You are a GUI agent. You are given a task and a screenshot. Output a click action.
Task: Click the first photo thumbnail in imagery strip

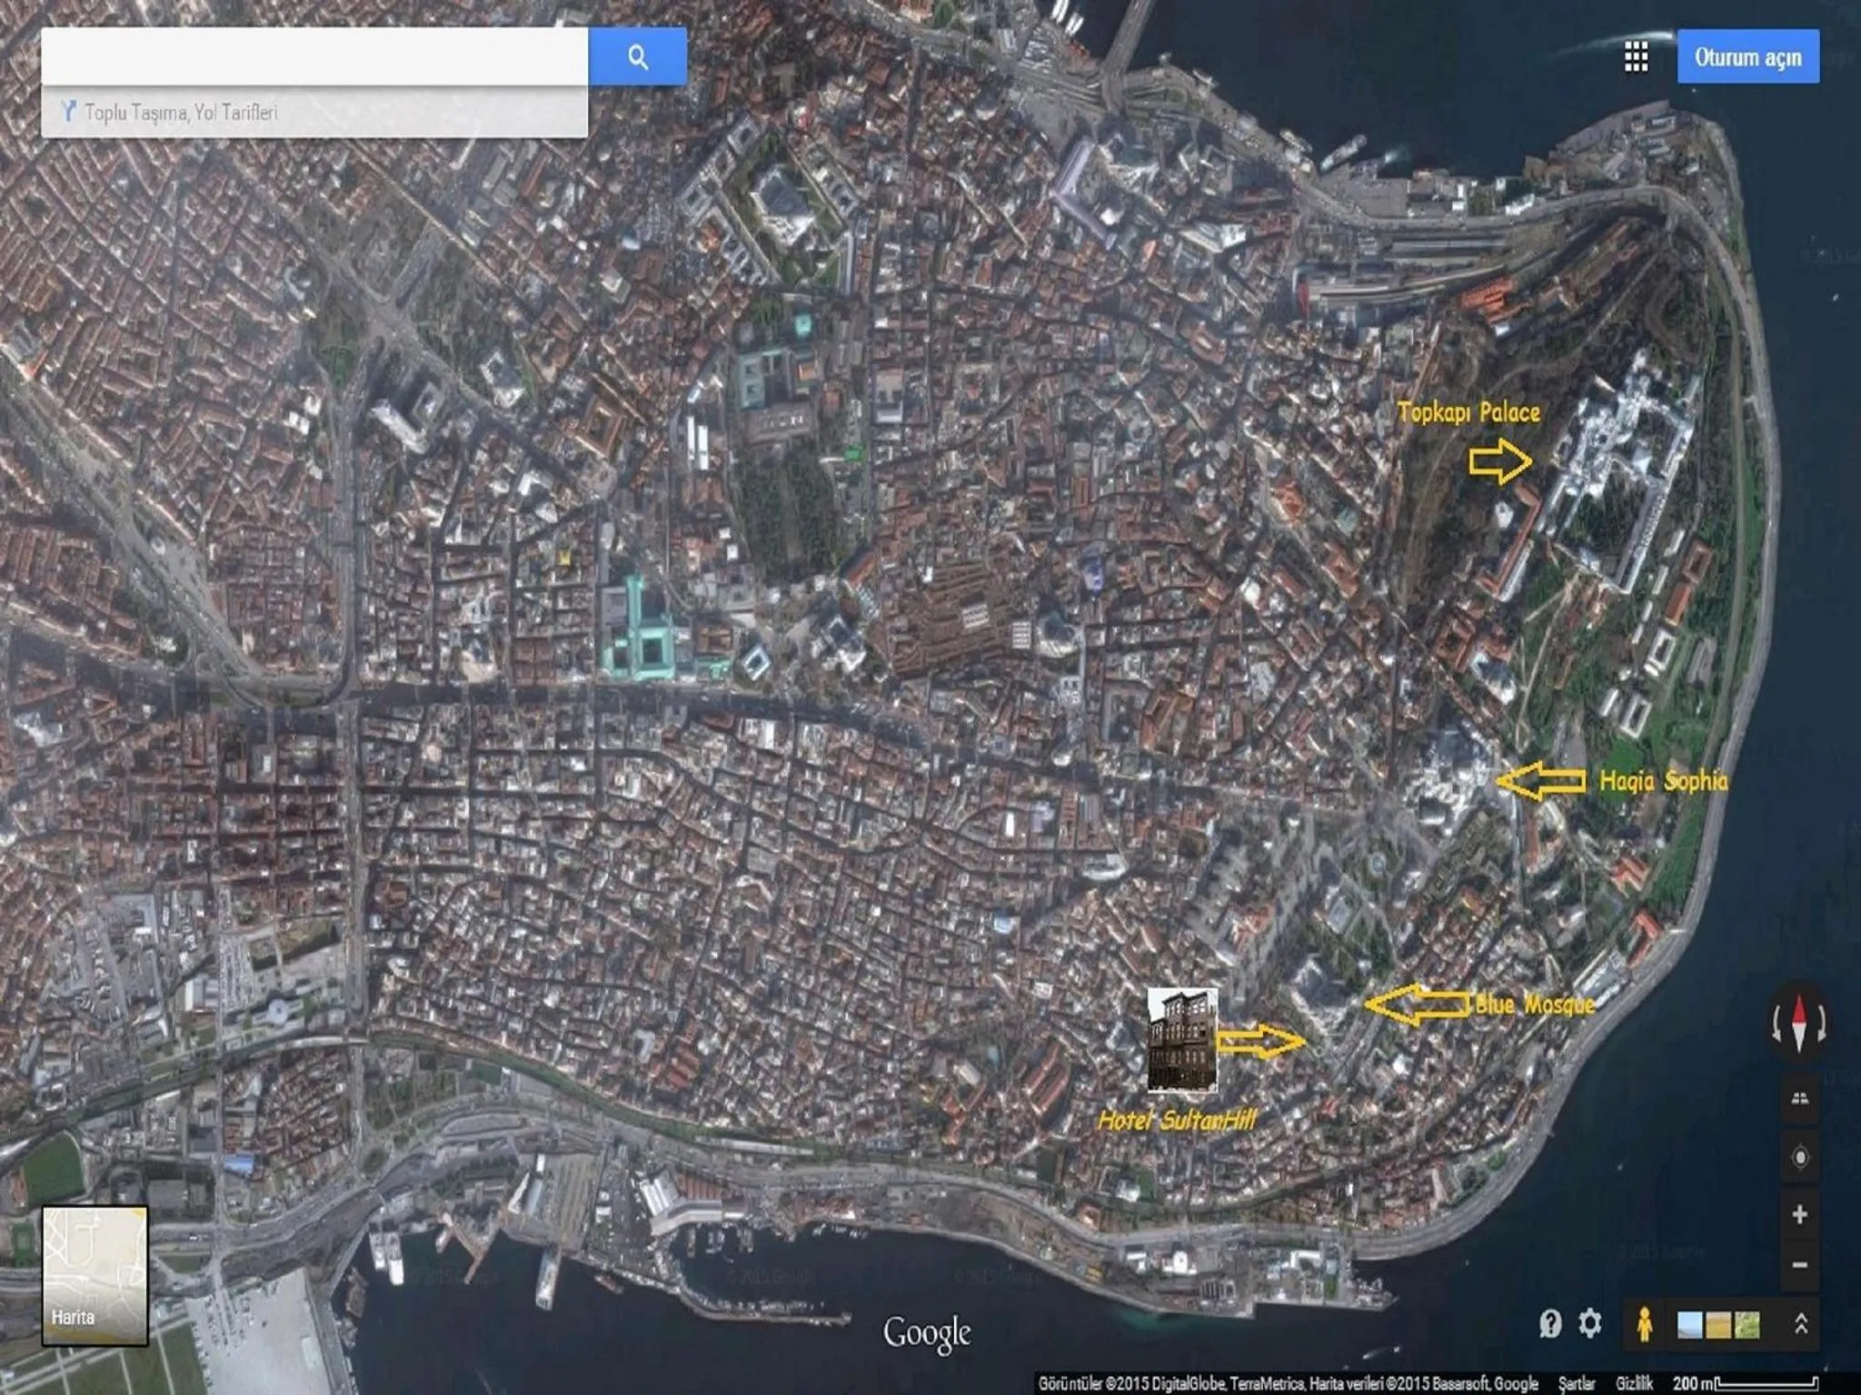click(x=1689, y=1325)
